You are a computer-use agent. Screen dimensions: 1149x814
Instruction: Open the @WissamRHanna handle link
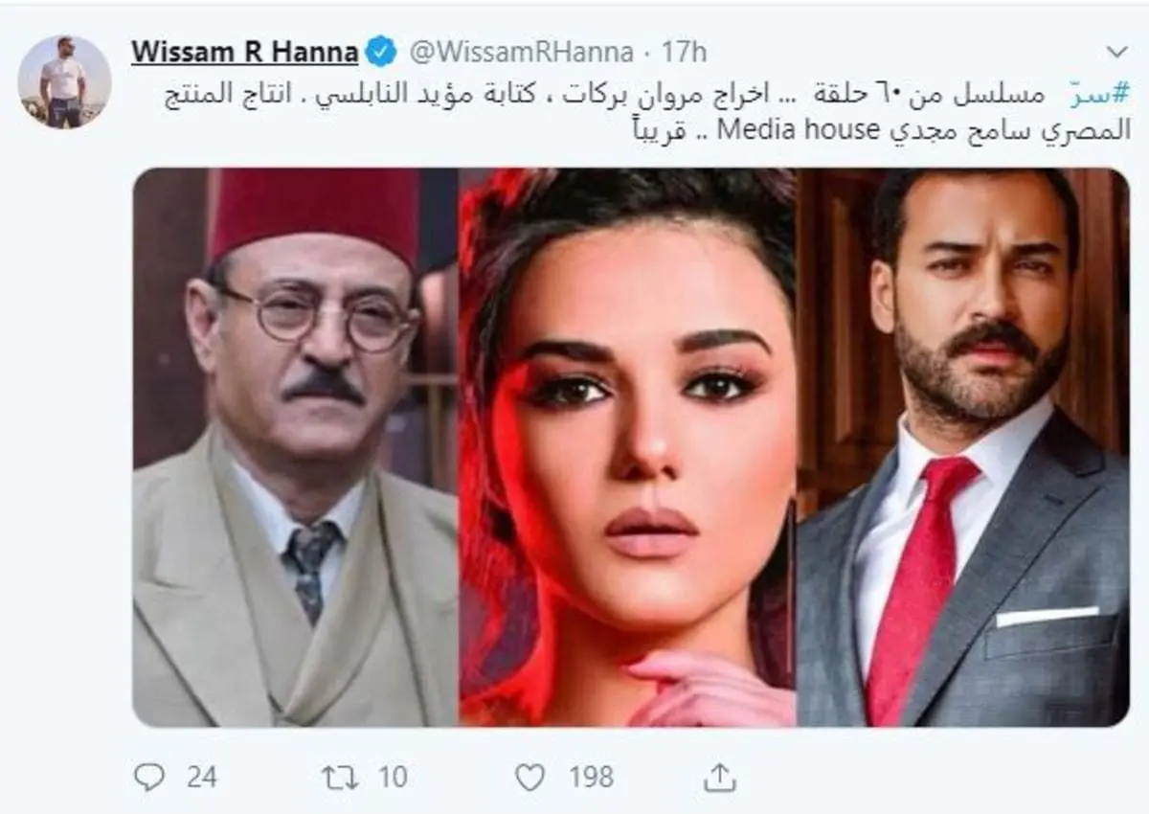521,53
